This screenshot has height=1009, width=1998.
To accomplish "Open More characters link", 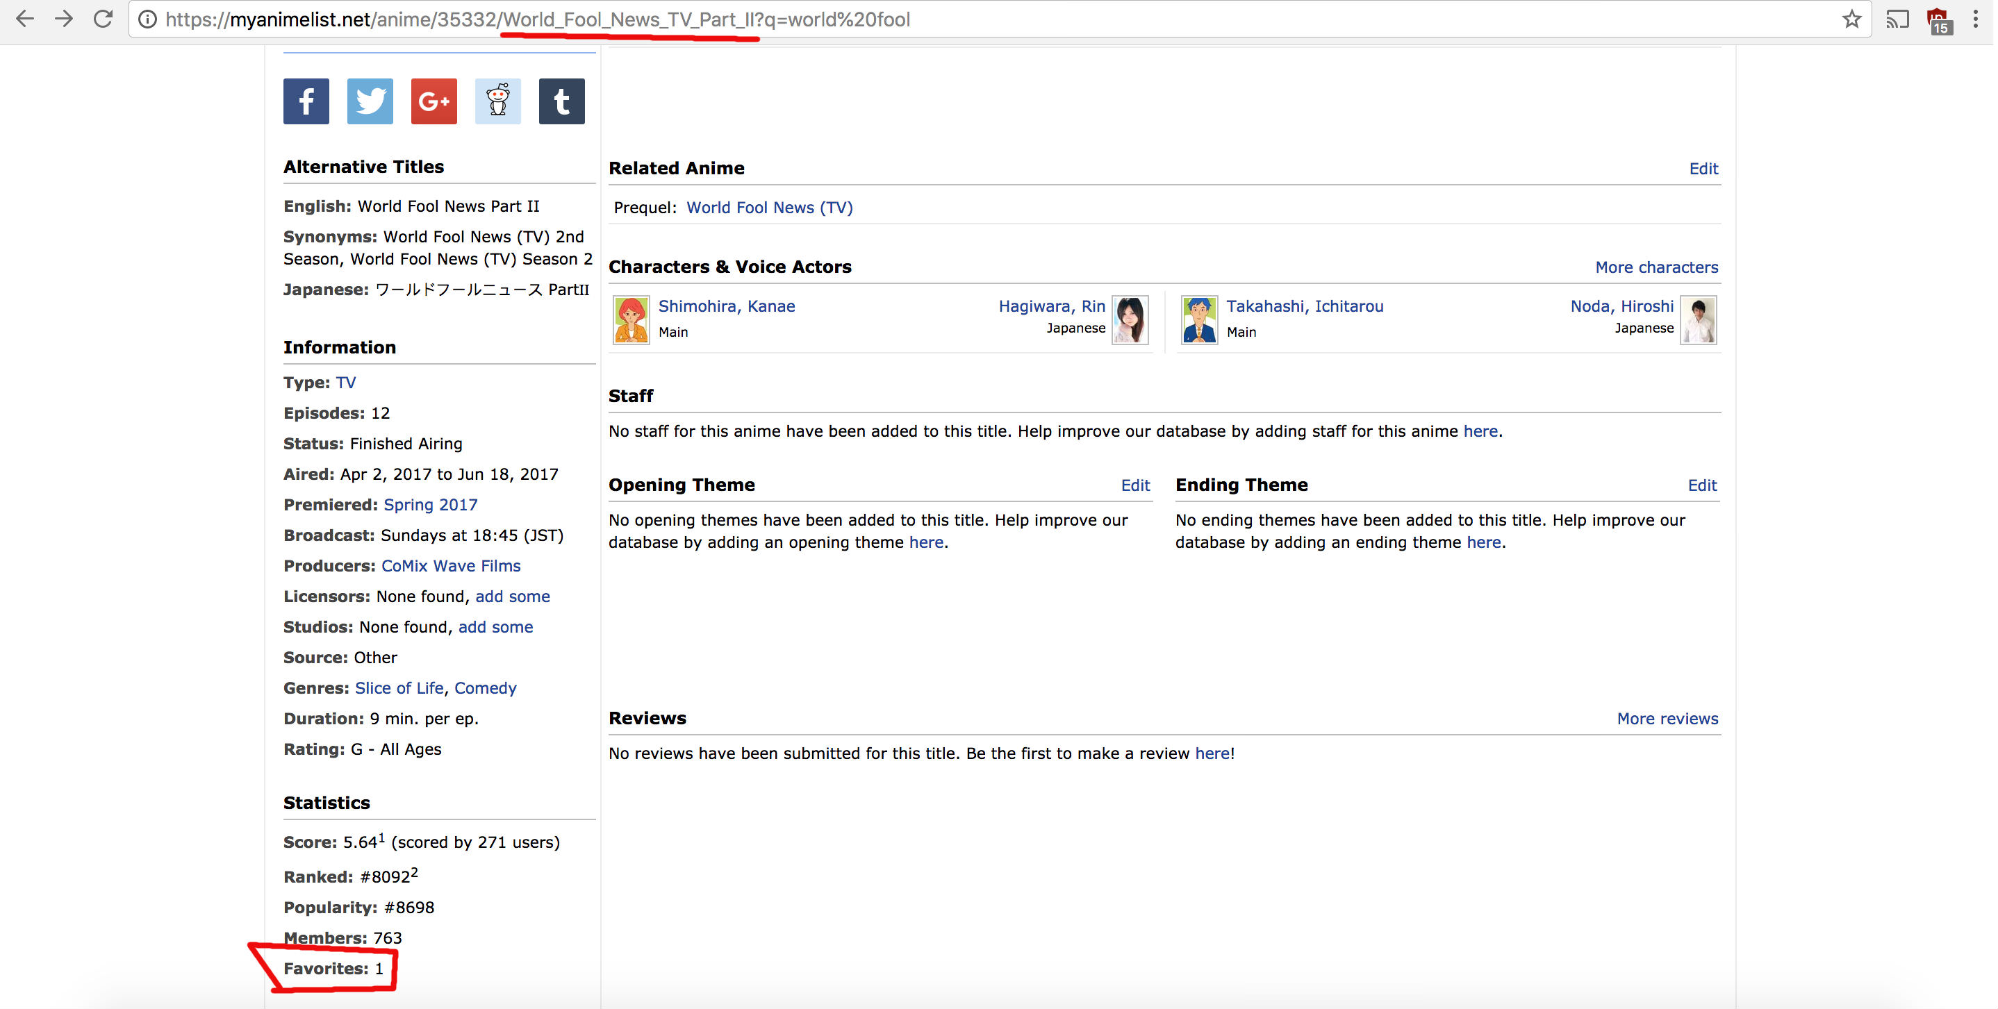I will [x=1656, y=267].
